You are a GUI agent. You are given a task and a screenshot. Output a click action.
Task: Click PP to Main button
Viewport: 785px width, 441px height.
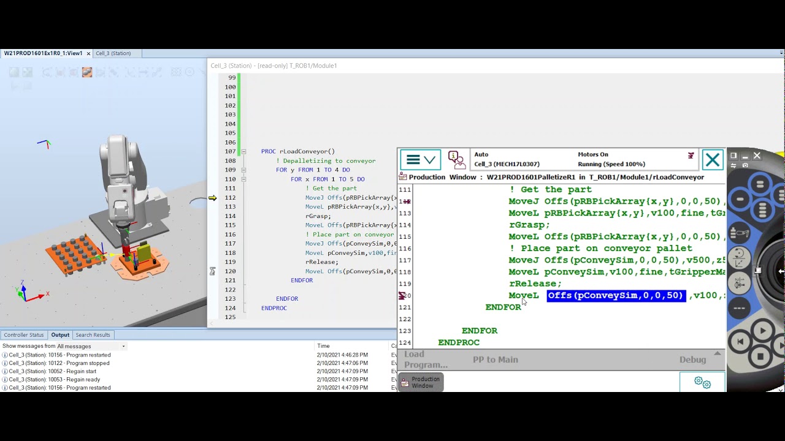[x=495, y=360]
